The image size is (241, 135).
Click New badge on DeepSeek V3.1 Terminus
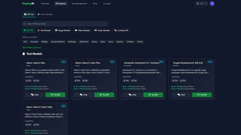(x=161, y=62)
